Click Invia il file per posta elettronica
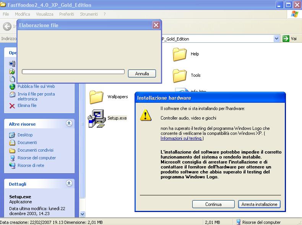This screenshot has width=302, height=225. 36,96
